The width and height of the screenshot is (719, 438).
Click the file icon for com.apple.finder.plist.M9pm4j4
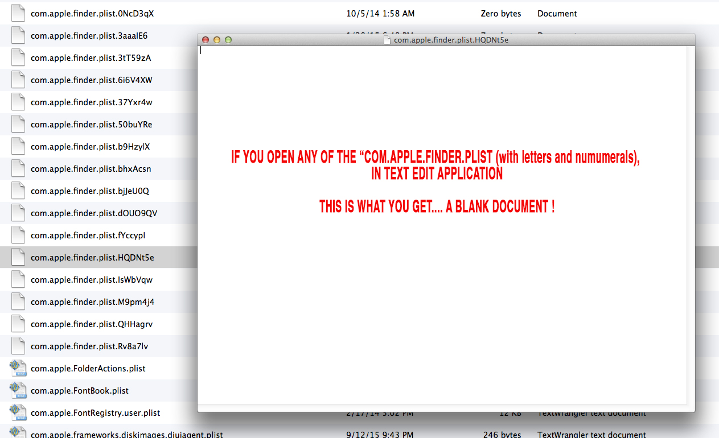[18, 302]
